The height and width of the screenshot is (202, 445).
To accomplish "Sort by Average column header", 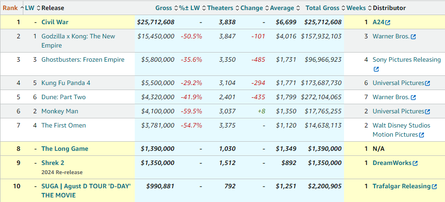I will [x=282, y=8].
